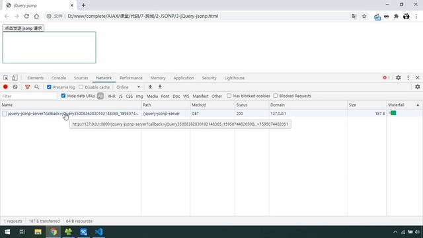423x238 pixels.
Task: Sort requests by Status column header
Action: click(x=252, y=104)
